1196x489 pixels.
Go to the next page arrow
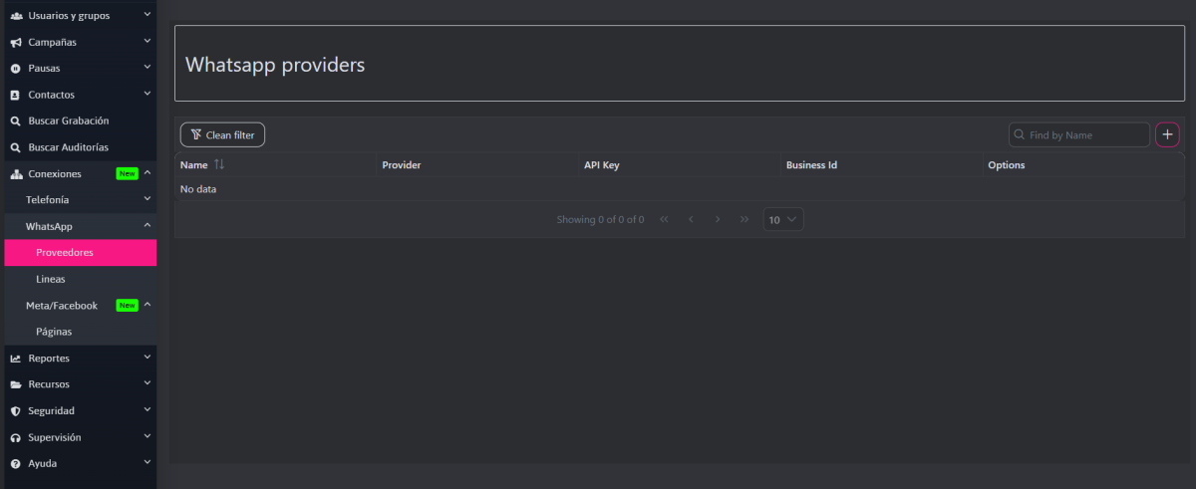(x=718, y=219)
